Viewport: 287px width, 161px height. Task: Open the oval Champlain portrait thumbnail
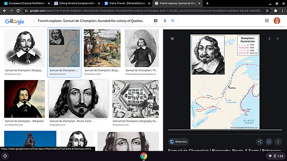142,48
